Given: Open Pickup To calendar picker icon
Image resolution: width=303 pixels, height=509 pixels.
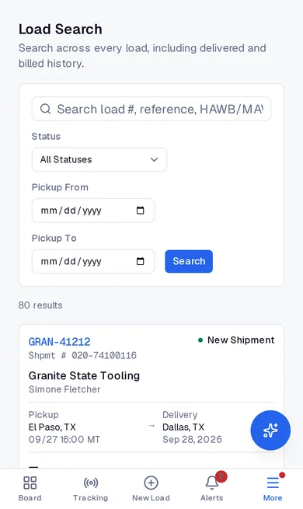Looking at the screenshot, I should [140, 261].
